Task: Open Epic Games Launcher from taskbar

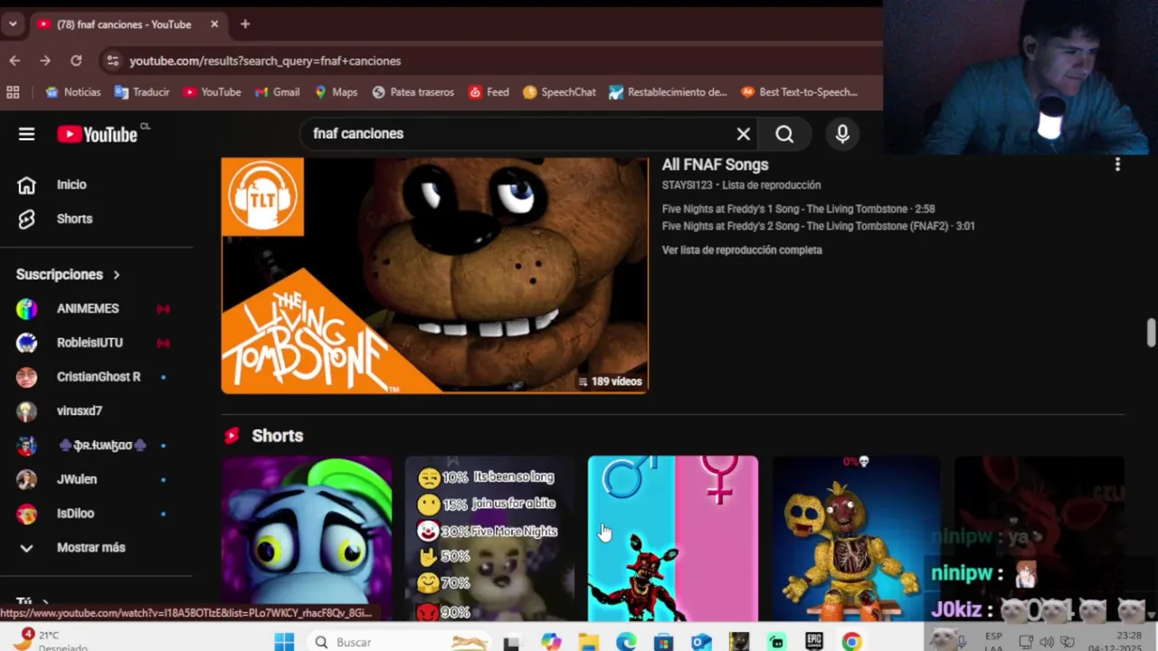Action: tap(814, 642)
